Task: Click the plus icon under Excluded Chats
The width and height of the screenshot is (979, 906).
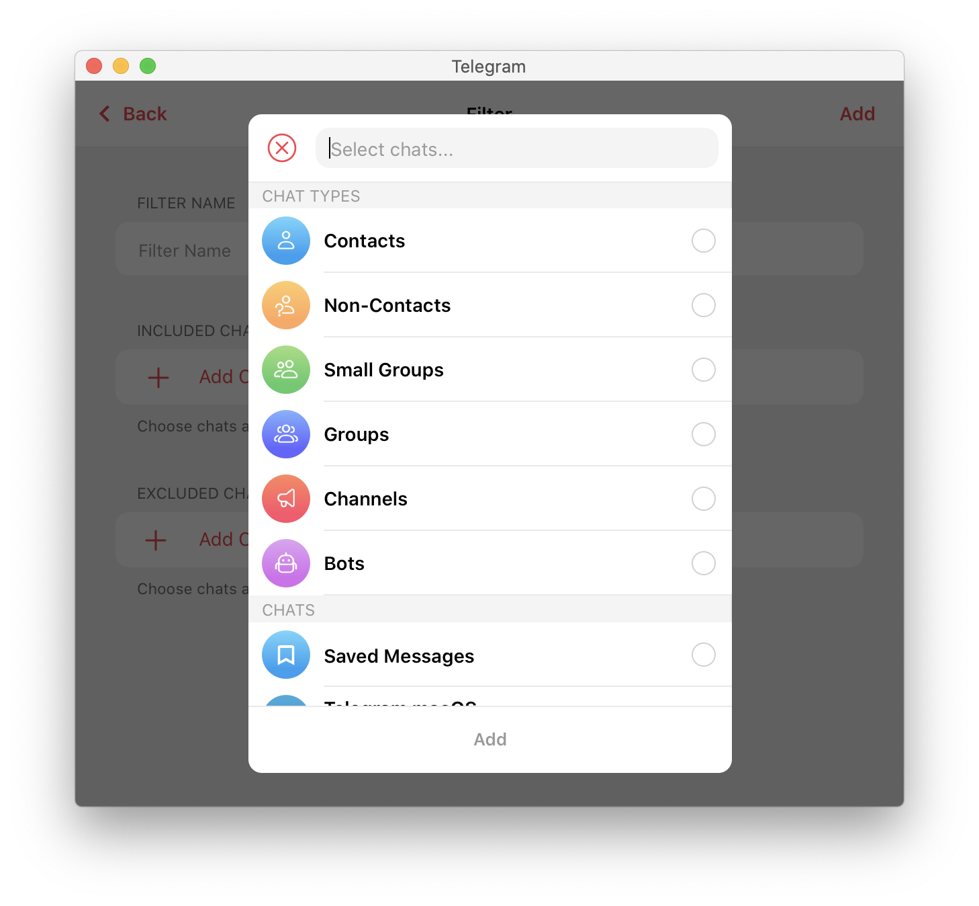Action: [156, 540]
